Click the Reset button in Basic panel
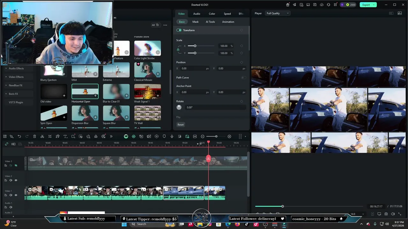This screenshot has height=229, width=408. point(181,125)
